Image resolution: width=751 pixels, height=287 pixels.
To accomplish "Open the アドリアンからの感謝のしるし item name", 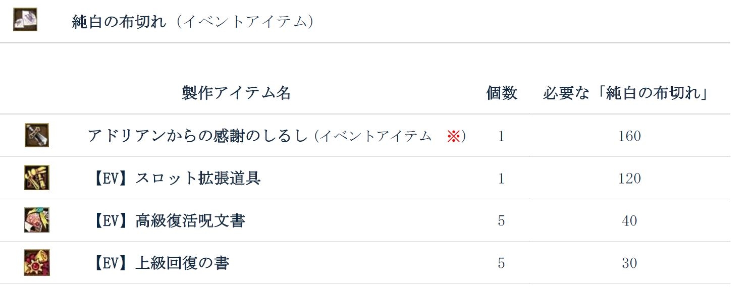I will coord(197,136).
